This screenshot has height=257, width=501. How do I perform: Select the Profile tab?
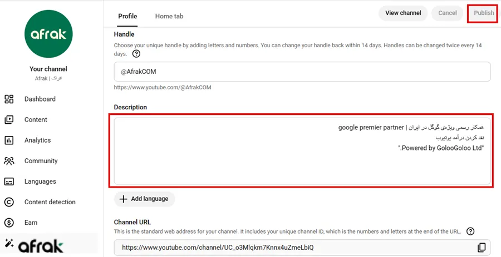127,16
